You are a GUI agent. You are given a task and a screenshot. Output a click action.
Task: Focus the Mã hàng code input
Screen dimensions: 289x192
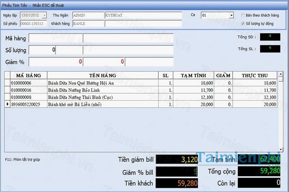[55, 38]
